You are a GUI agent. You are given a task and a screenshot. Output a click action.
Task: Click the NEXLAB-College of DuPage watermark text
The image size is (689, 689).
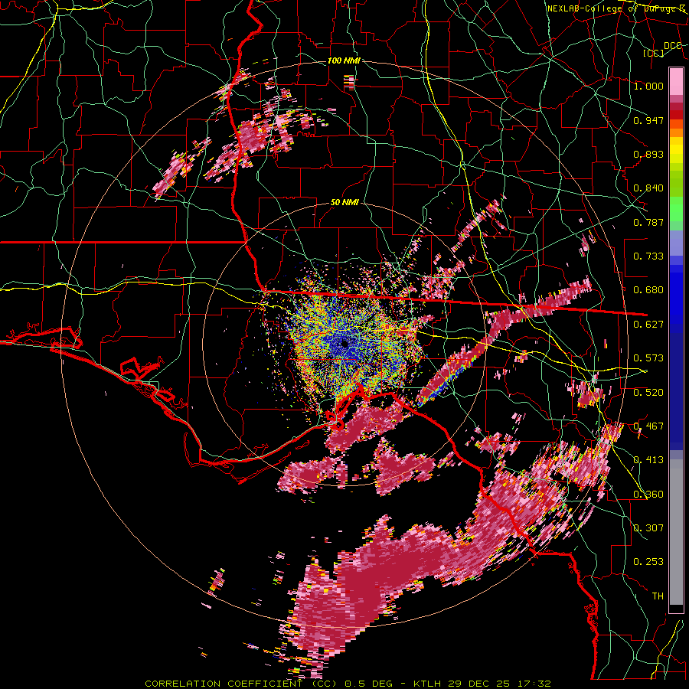pyautogui.click(x=616, y=8)
